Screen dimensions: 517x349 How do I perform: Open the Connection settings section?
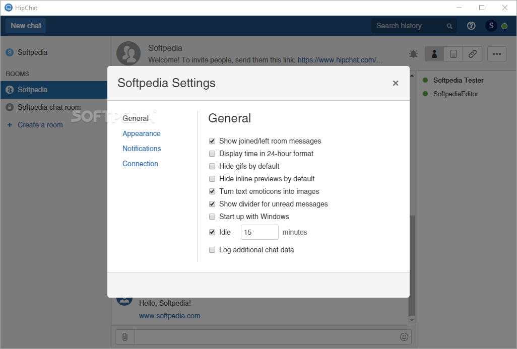(140, 164)
